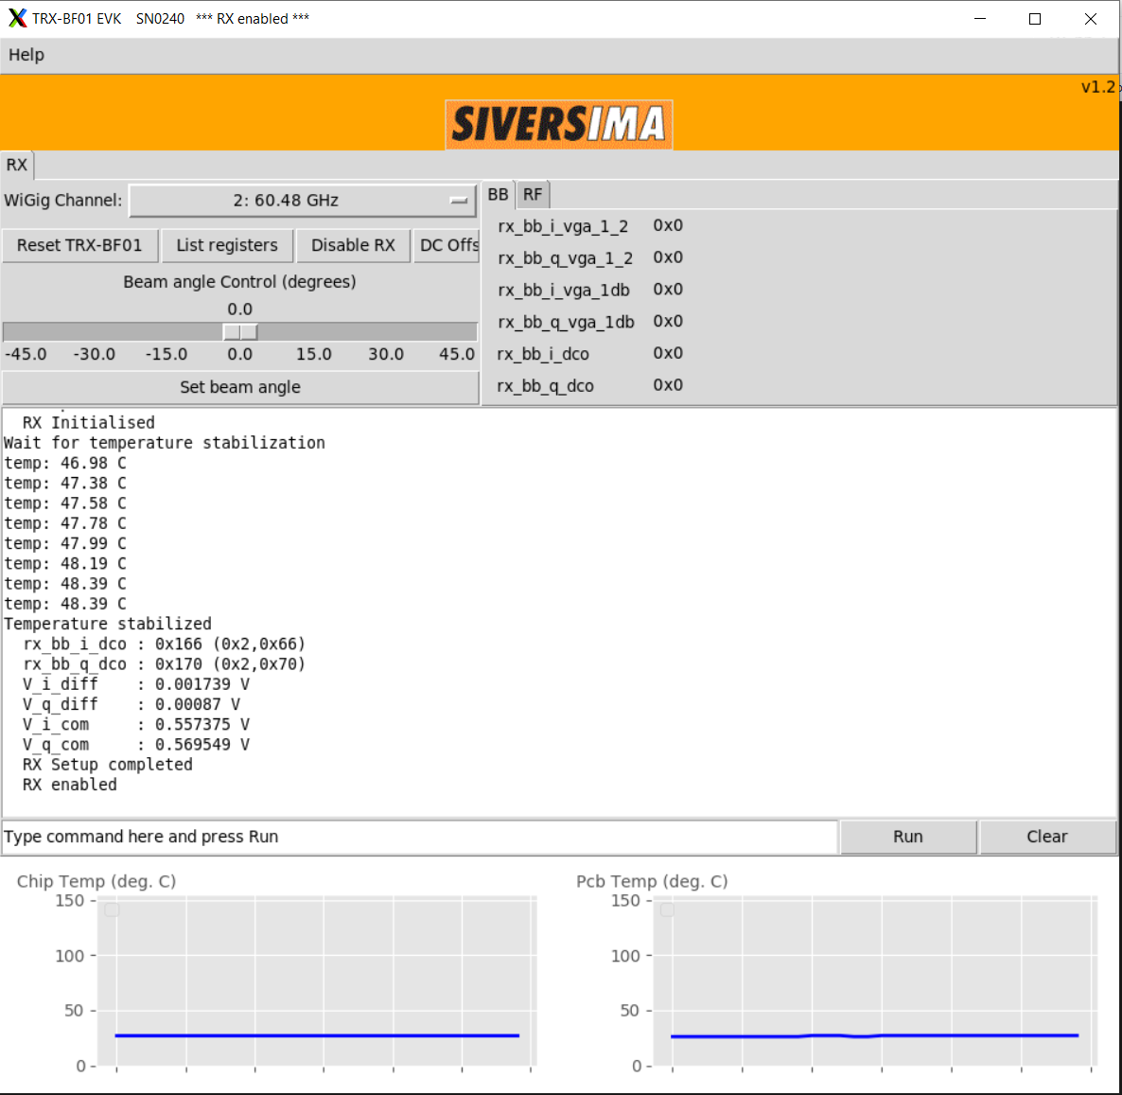The height and width of the screenshot is (1095, 1122).
Task: Click the Set beam angle button
Action: pyautogui.click(x=240, y=387)
